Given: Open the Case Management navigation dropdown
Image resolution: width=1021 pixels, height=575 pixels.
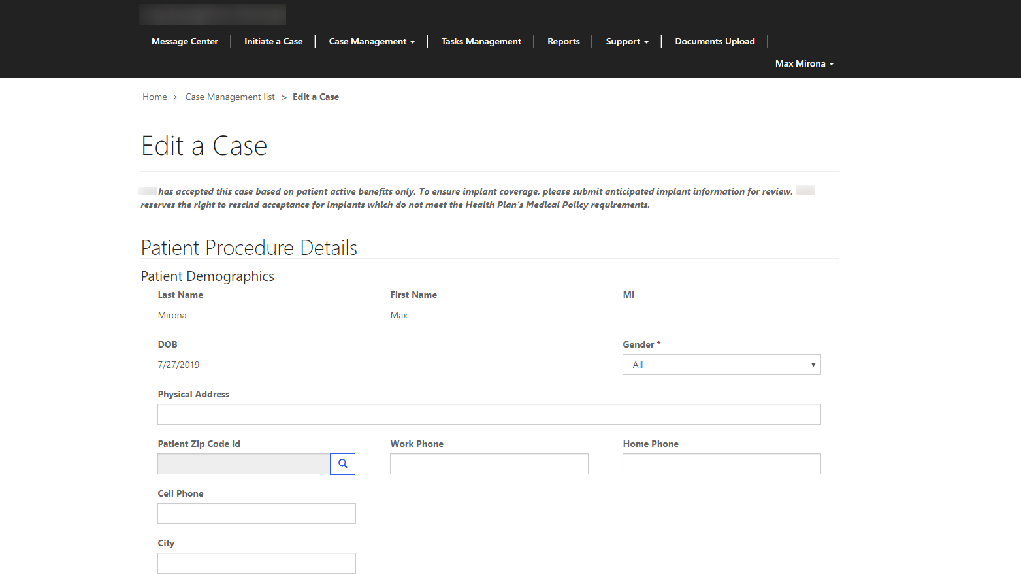Looking at the screenshot, I should click(371, 41).
